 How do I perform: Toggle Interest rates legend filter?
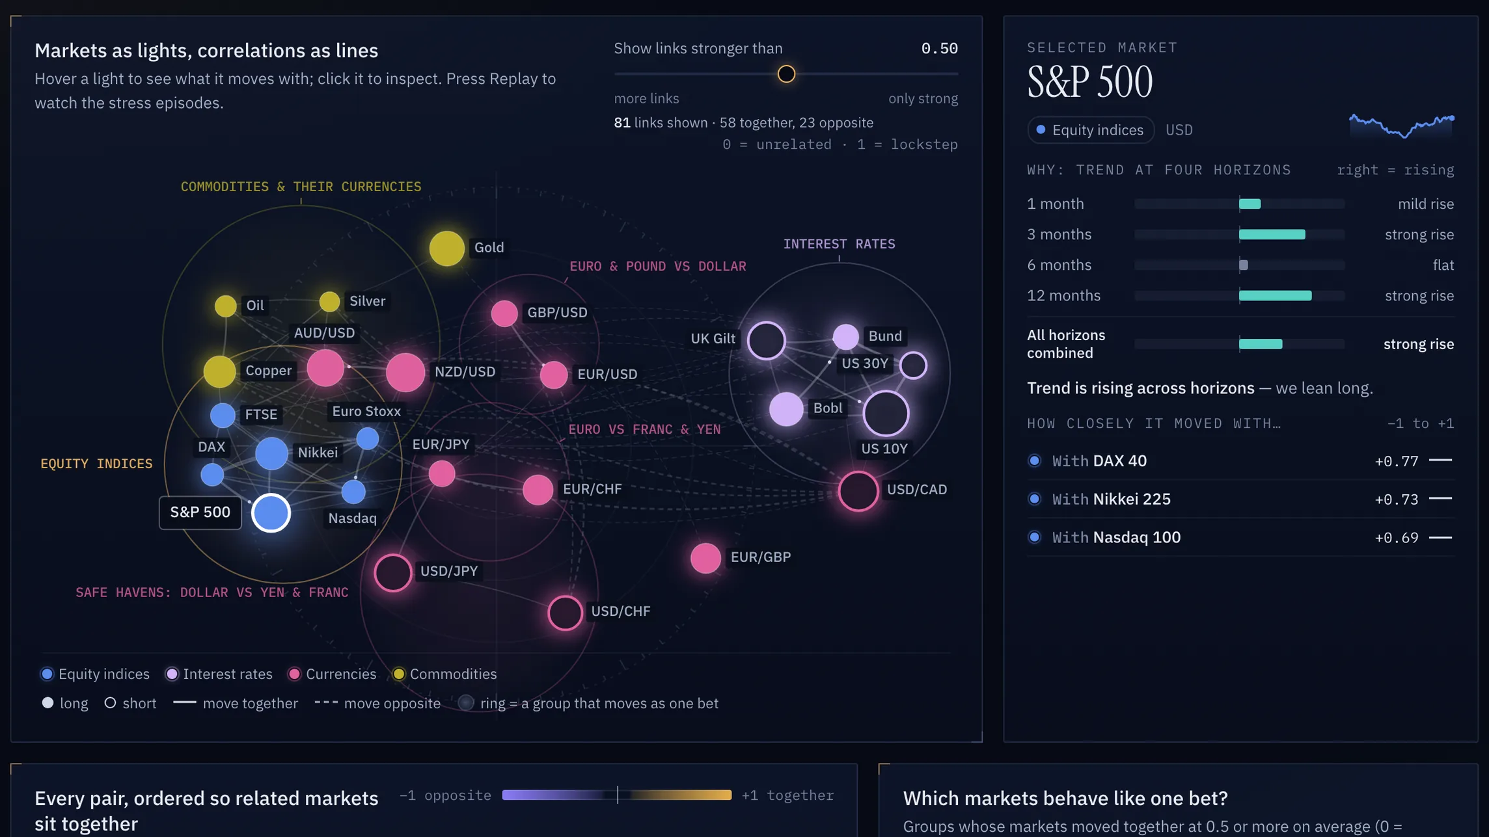(x=219, y=674)
